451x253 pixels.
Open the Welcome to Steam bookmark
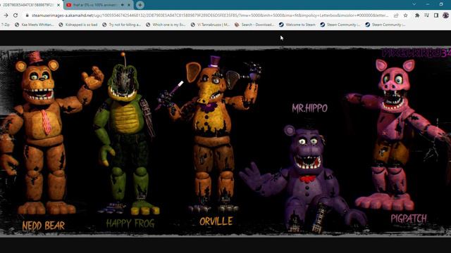click(297, 25)
